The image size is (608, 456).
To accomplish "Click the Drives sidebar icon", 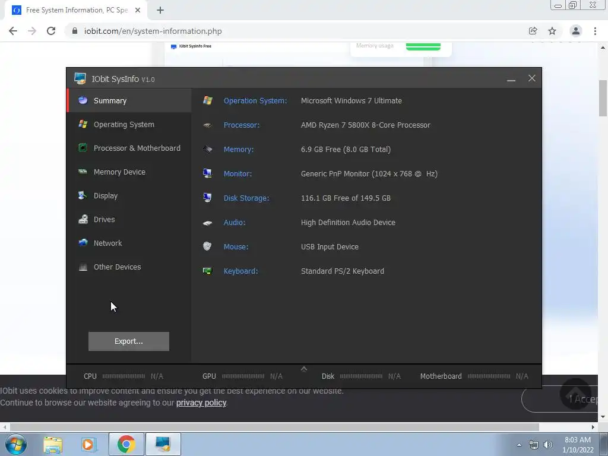I will pyautogui.click(x=83, y=219).
